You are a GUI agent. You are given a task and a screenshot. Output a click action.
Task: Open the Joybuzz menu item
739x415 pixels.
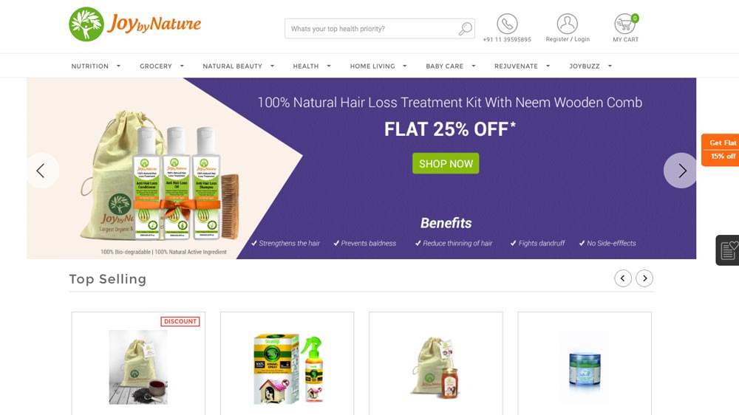pyautogui.click(x=585, y=66)
